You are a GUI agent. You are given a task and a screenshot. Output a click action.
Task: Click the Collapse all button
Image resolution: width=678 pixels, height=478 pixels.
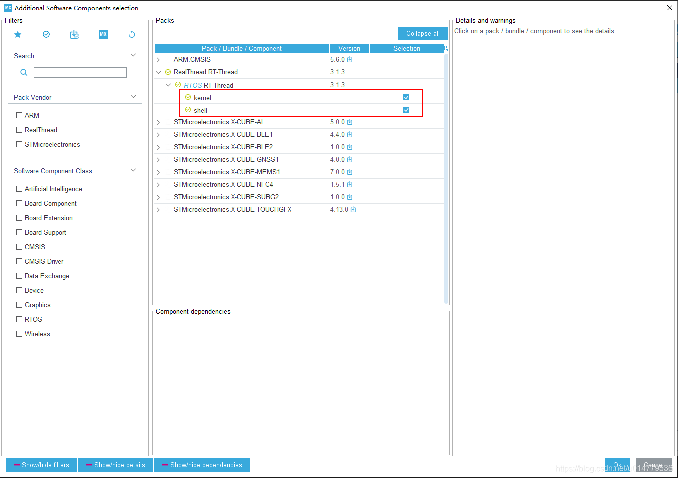[x=423, y=33]
